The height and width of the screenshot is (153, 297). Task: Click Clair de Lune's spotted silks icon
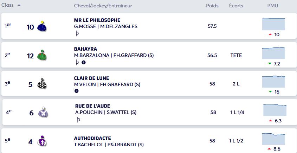tap(42, 83)
